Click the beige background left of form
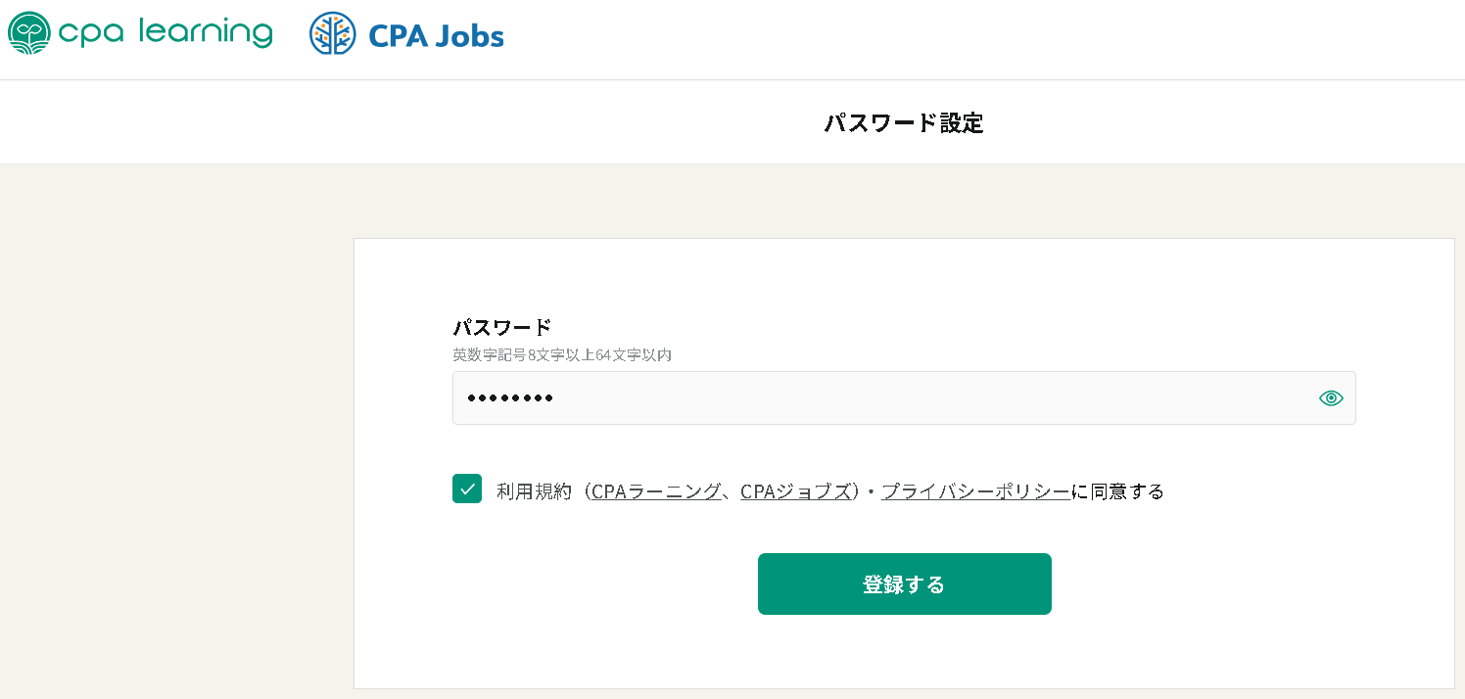 (176, 441)
